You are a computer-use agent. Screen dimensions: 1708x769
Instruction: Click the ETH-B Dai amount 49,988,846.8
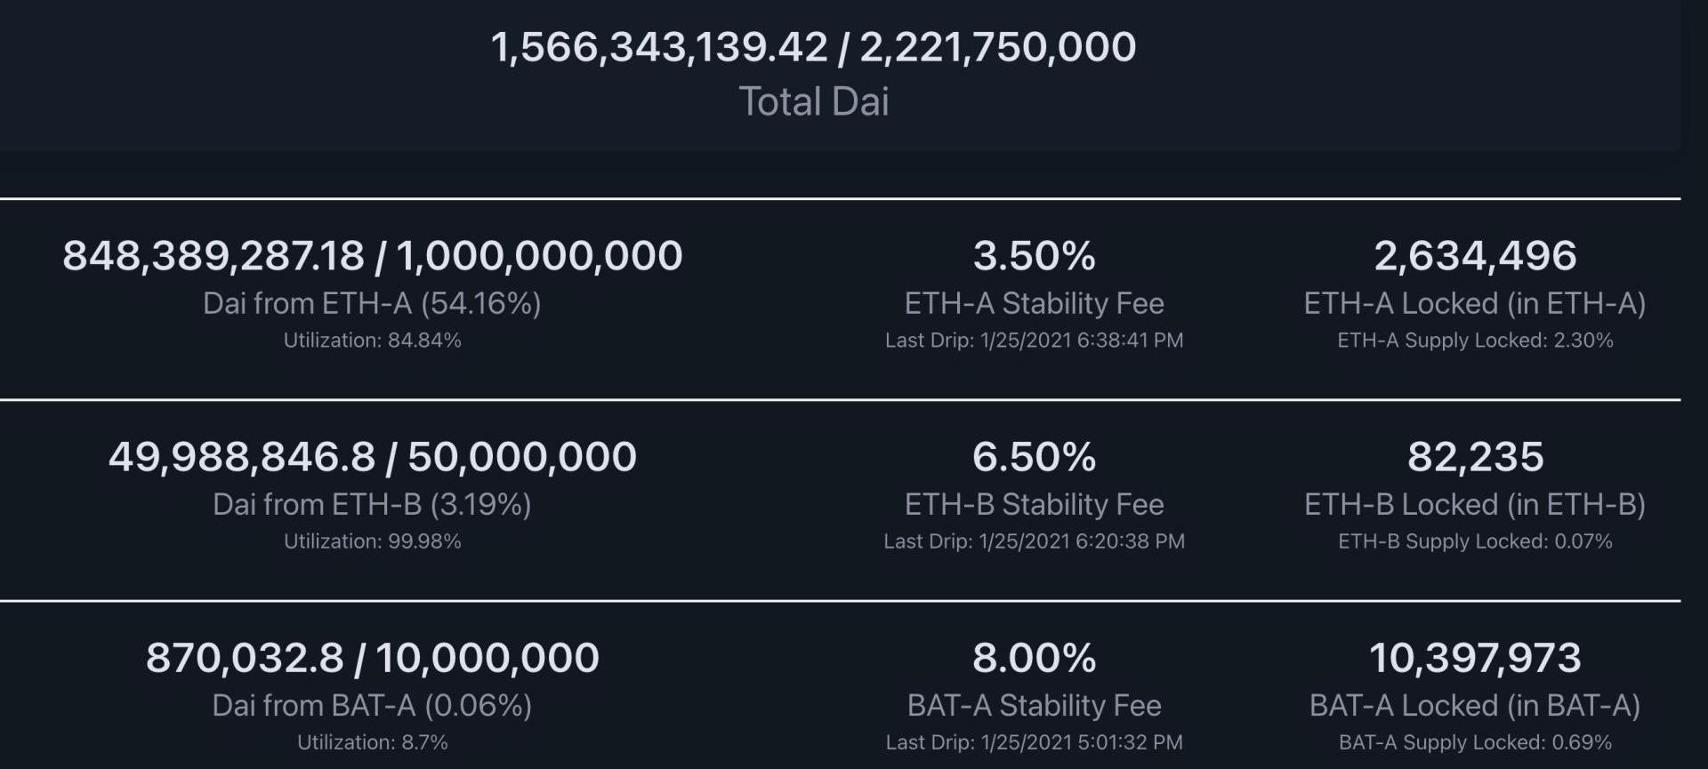coord(242,457)
